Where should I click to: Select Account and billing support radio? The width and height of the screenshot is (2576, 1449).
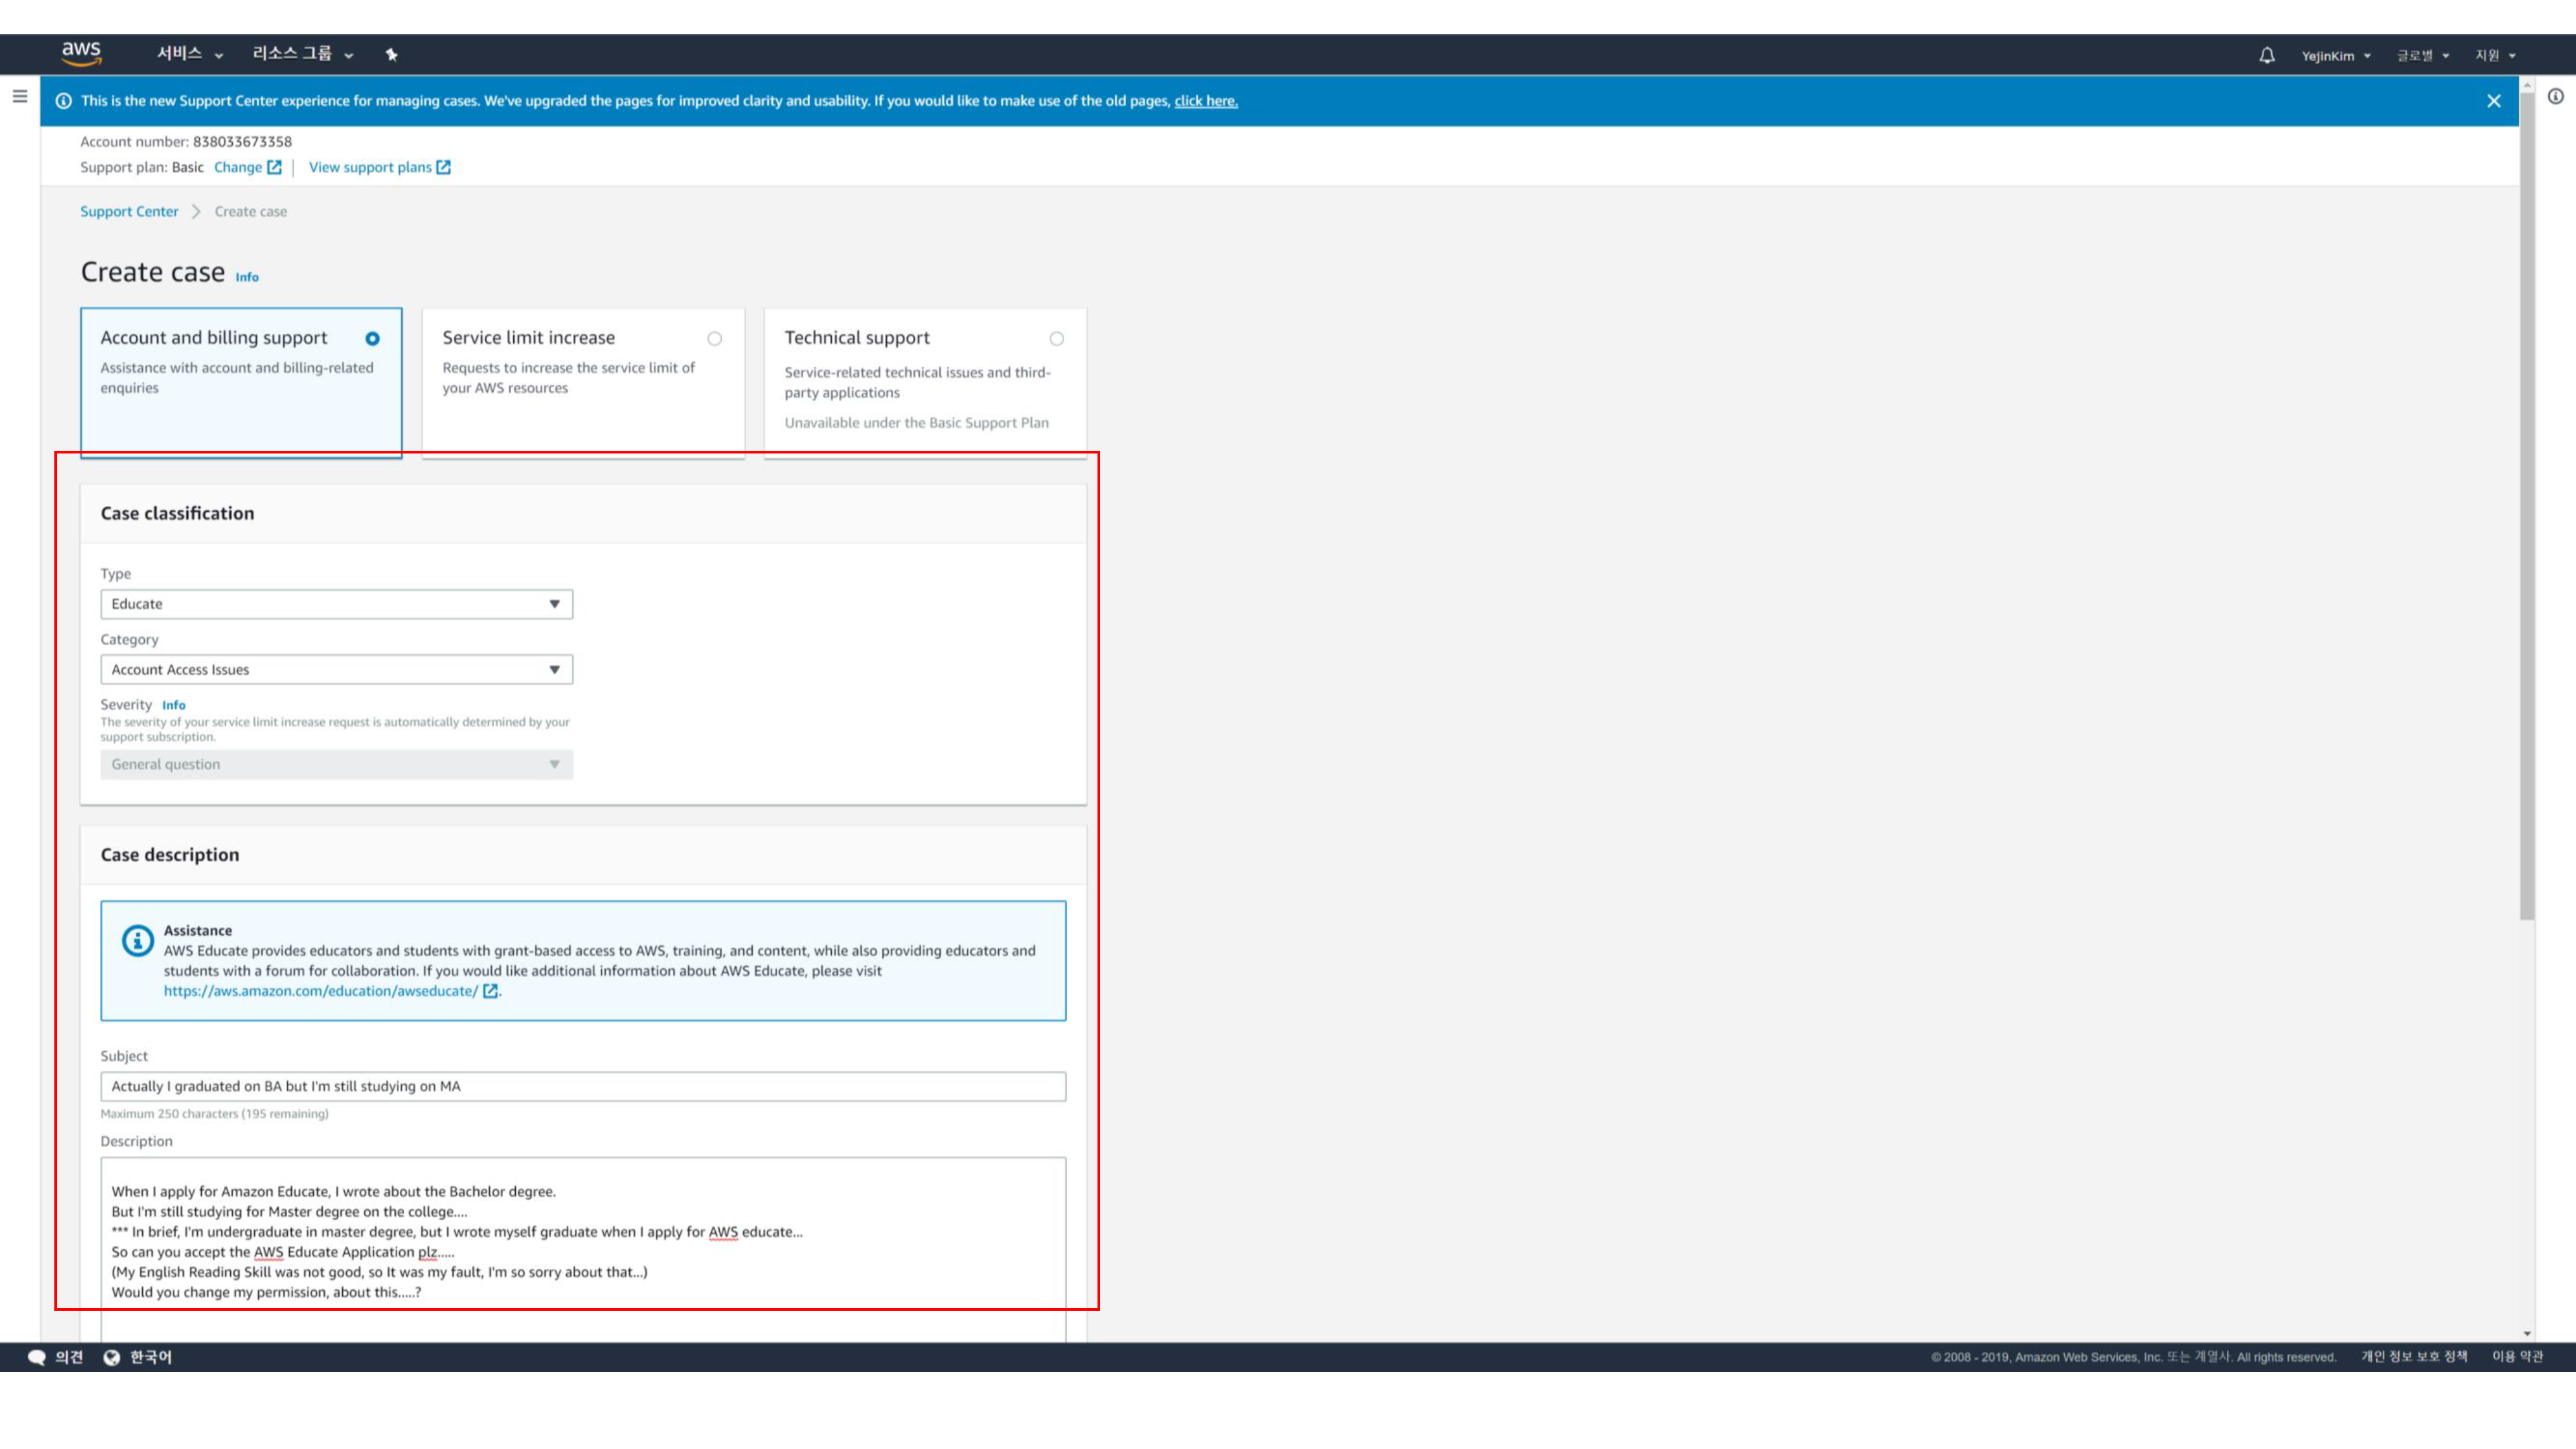372,339
